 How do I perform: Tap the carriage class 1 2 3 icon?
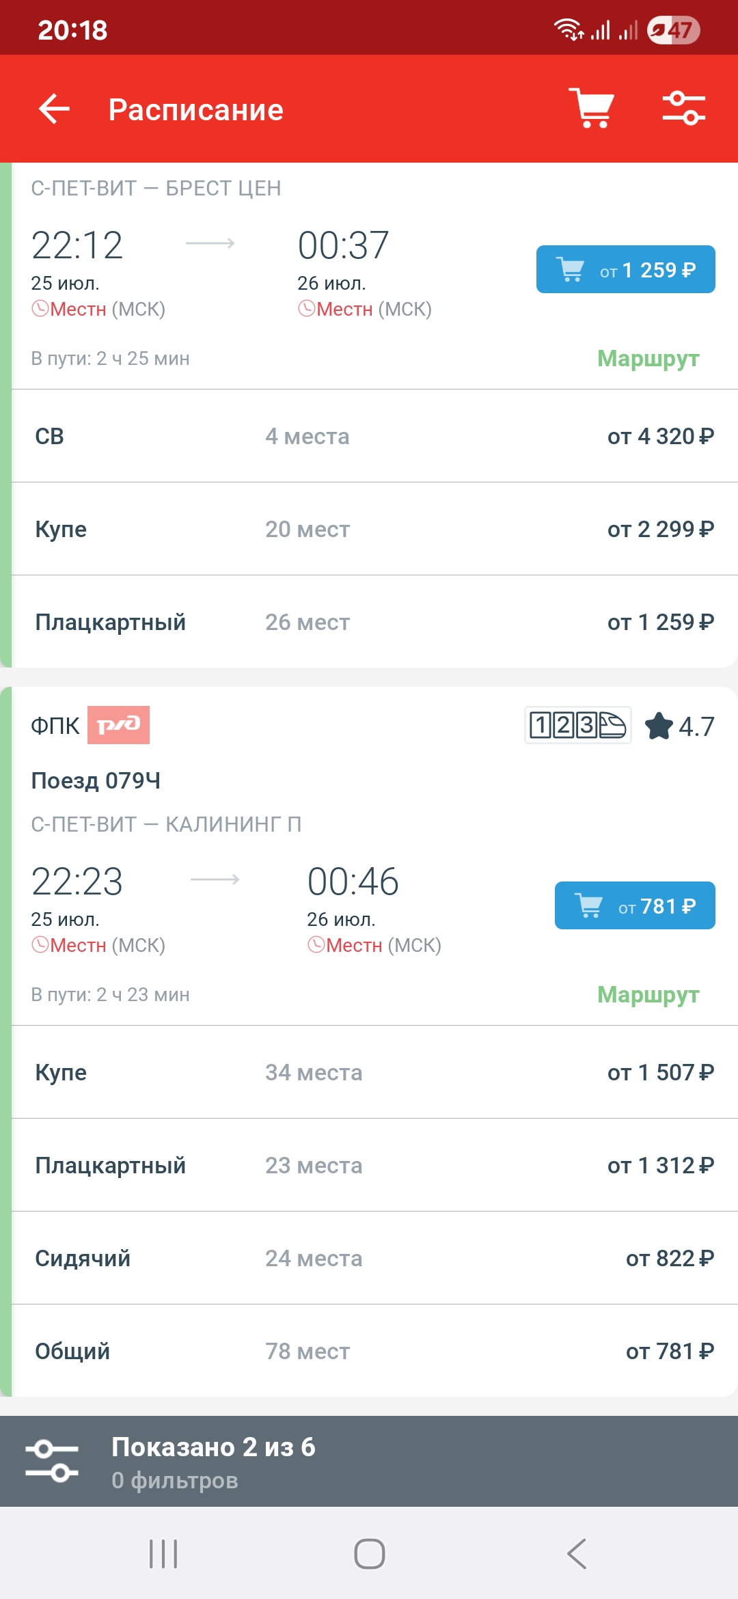(577, 725)
